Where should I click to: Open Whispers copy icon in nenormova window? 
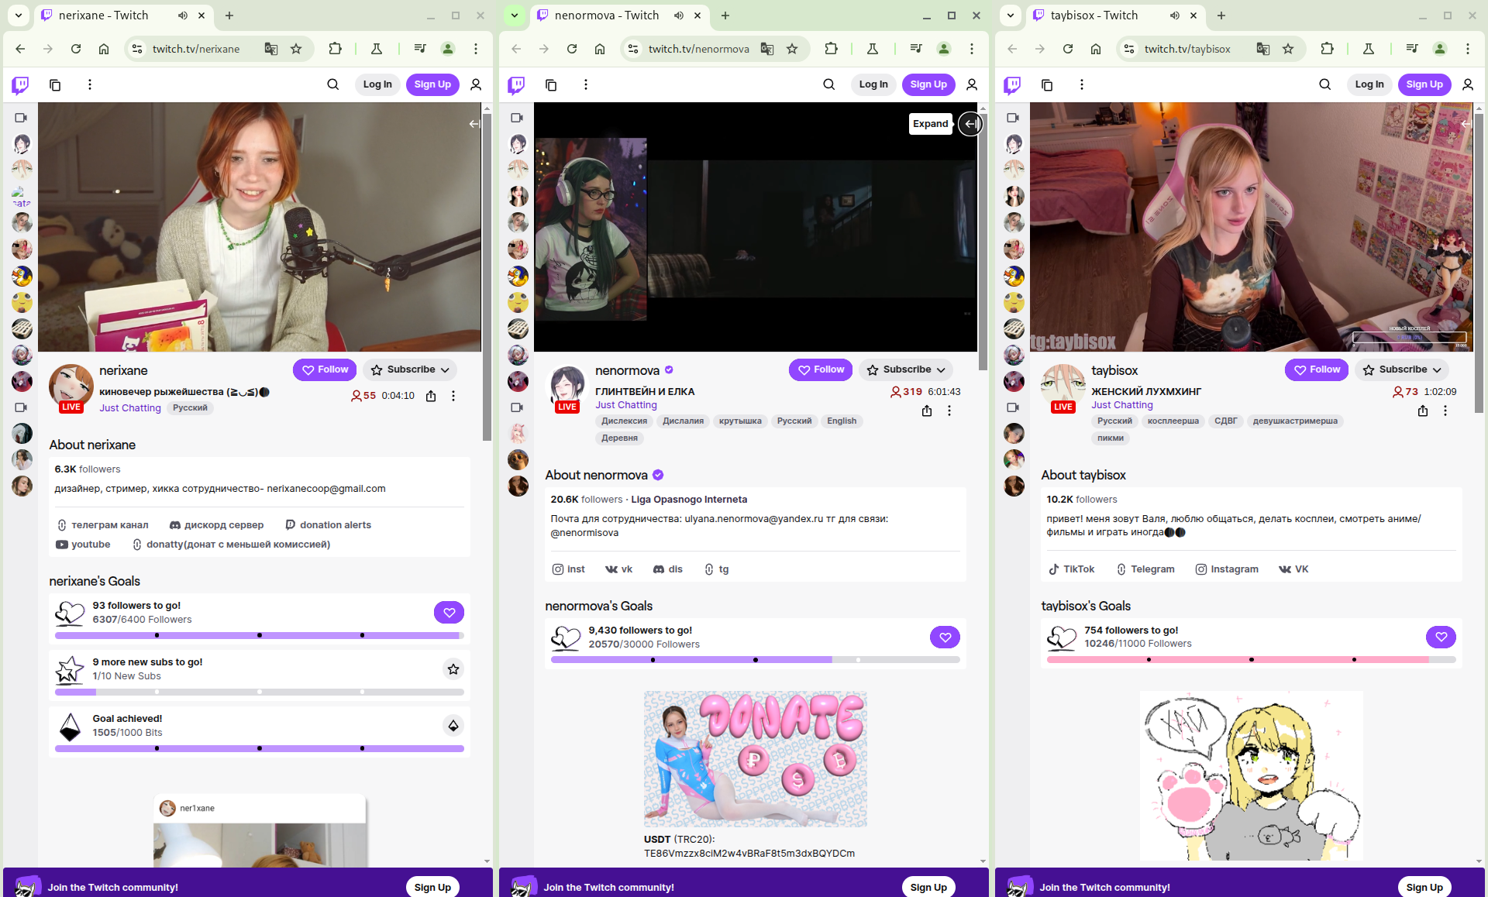click(x=551, y=84)
